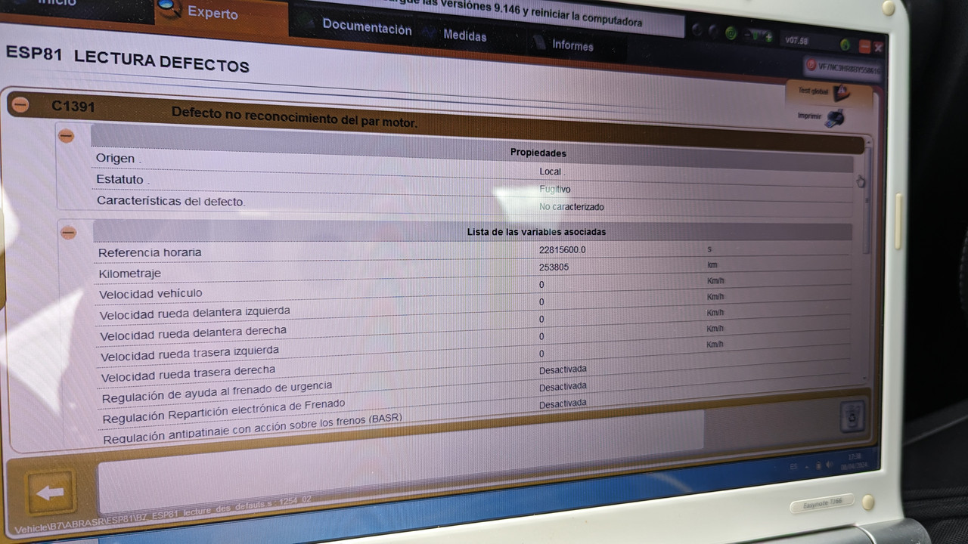Click the 253805 kilometraje value
The height and width of the screenshot is (544, 968).
(554, 267)
